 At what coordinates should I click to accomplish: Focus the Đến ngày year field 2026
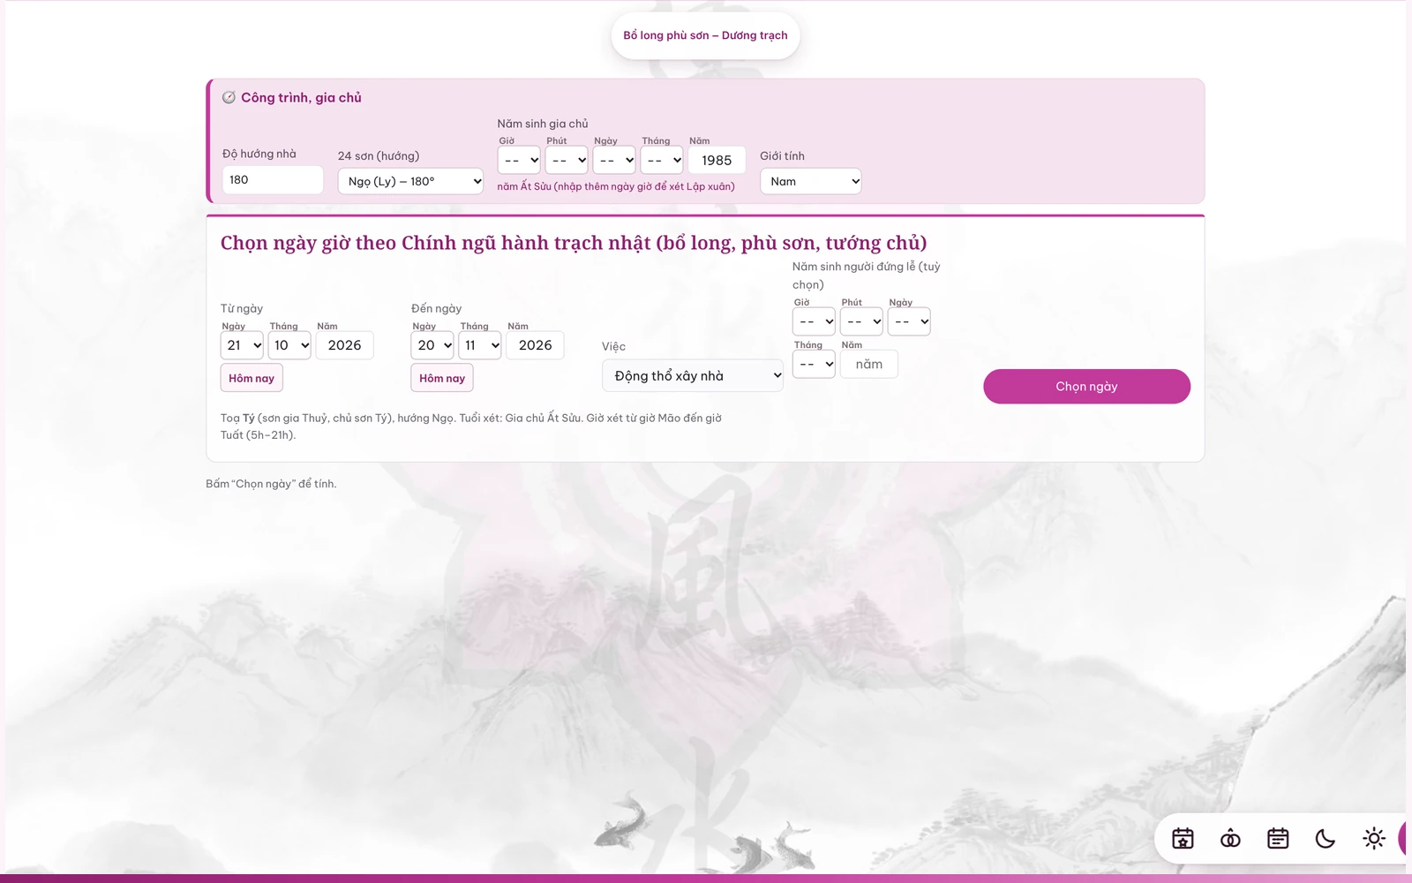coord(535,345)
